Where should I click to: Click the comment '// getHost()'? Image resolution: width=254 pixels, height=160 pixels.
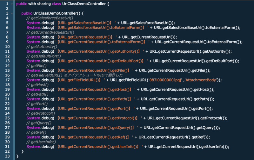37,85
